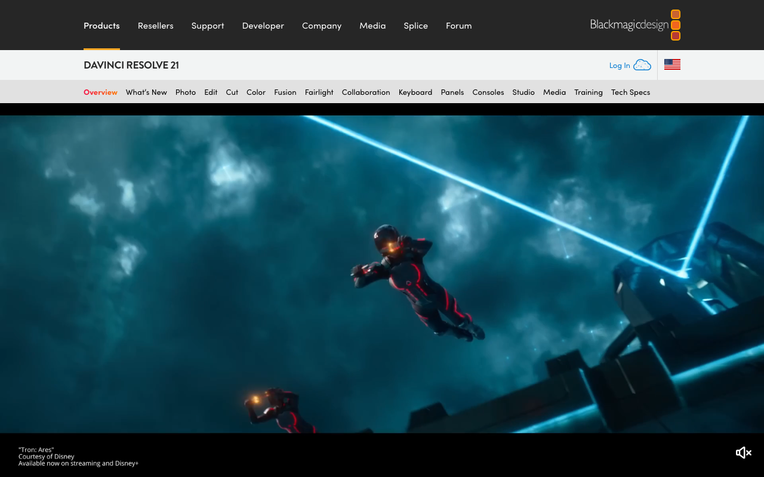View the Tech Specs tab
Viewport: 764px width, 477px height.
tap(630, 92)
